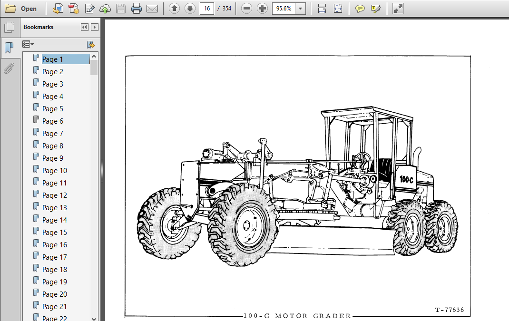Add a sticky note comment
Screen dimensions: 509x321
360,9
